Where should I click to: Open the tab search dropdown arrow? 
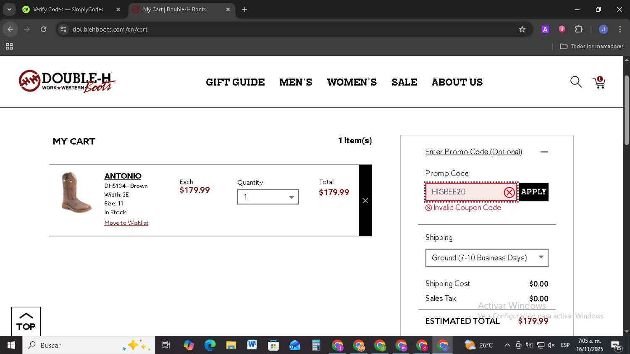click(x=9, y=9)
